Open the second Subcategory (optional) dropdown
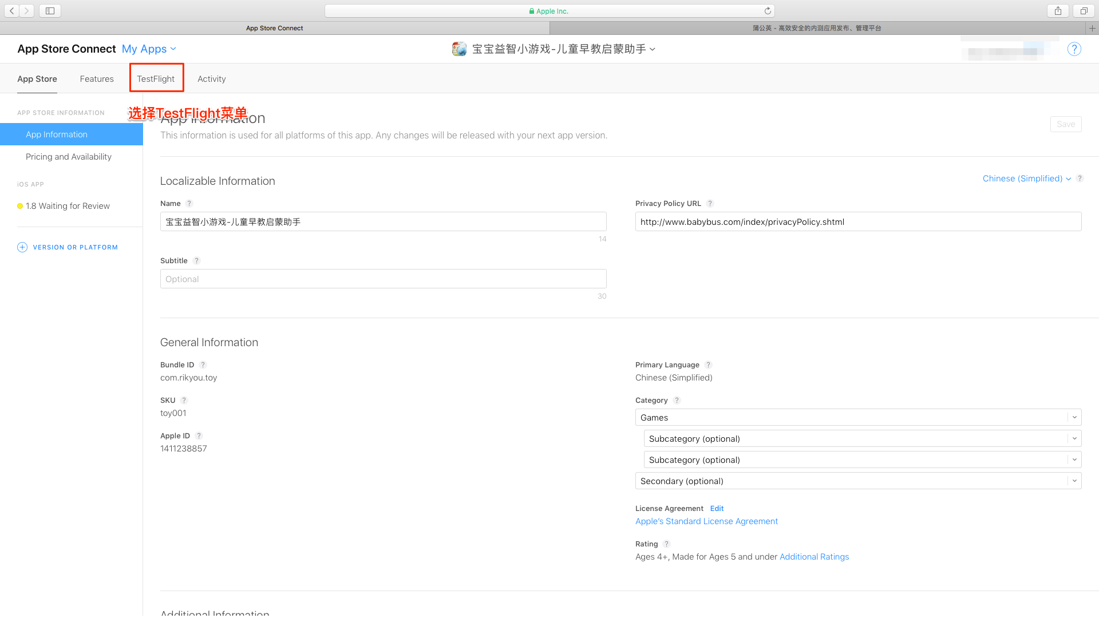 pyautogui.click(x=863, y=459)
